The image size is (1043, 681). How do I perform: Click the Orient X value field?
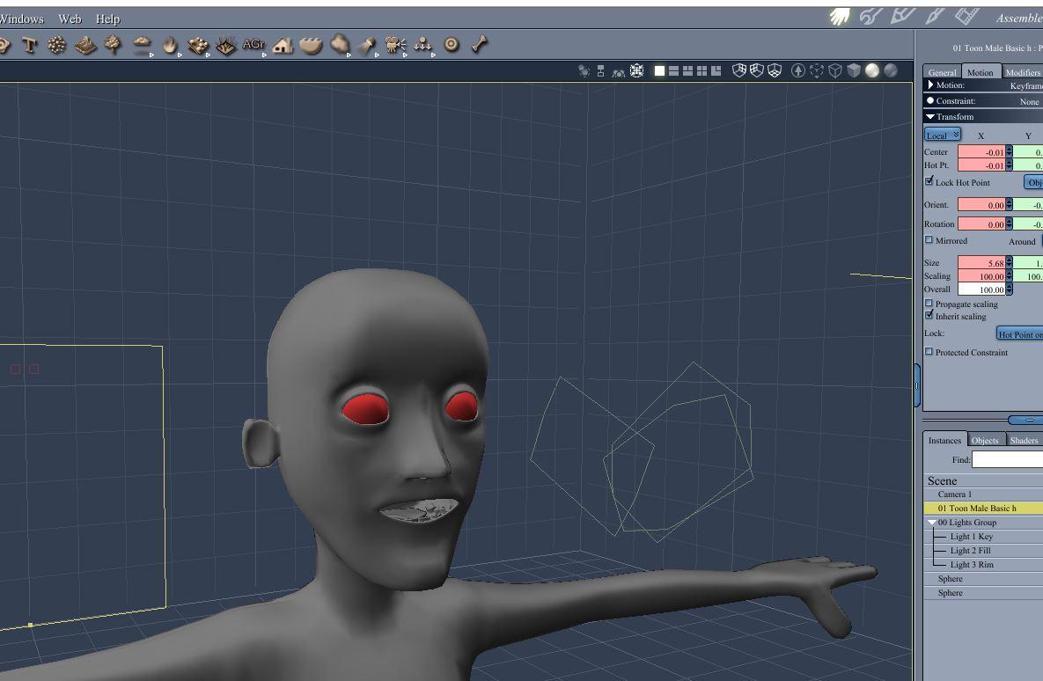click(981, 205)
